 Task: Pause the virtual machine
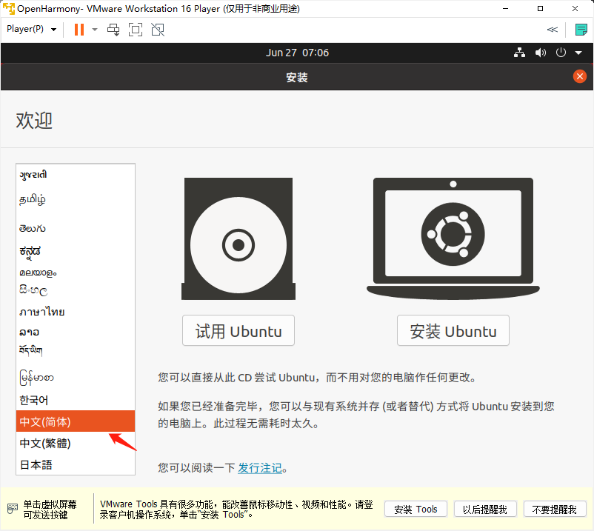tap(79, 30)
